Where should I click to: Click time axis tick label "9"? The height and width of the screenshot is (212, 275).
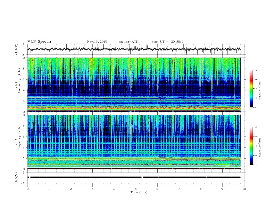(222, 189)
